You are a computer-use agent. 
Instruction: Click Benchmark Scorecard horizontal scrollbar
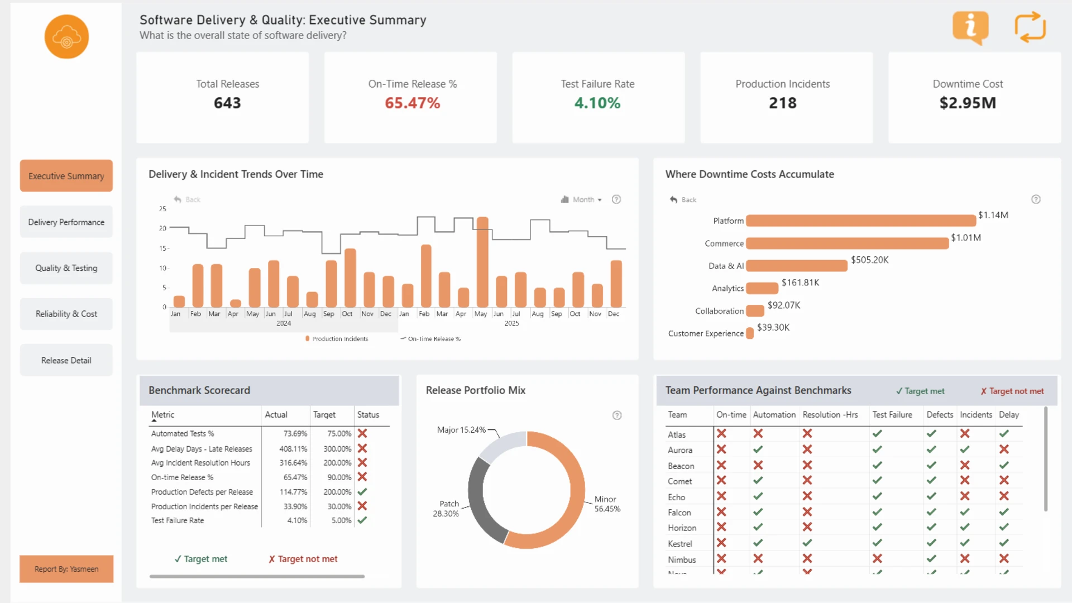pos(257,576)
